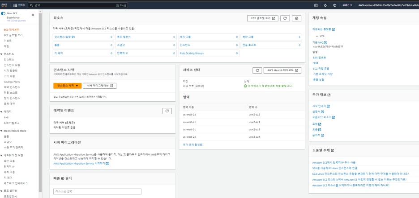Click the 서버 마이그레이션 button

(x=100, y=86)
